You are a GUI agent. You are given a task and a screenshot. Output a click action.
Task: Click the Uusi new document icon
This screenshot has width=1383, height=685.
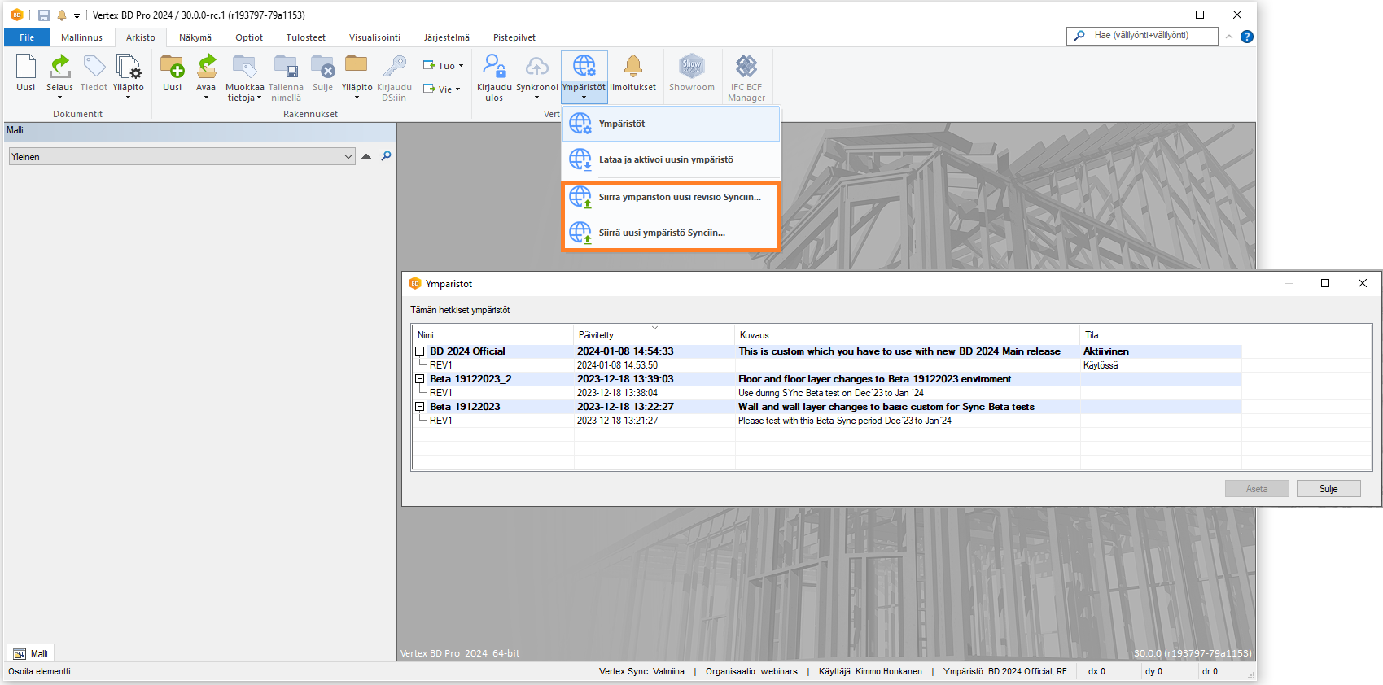tap(25, 68)
